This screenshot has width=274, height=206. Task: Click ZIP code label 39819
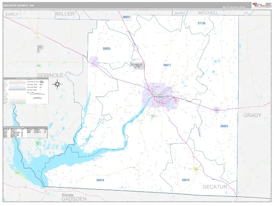click(100, 180)
